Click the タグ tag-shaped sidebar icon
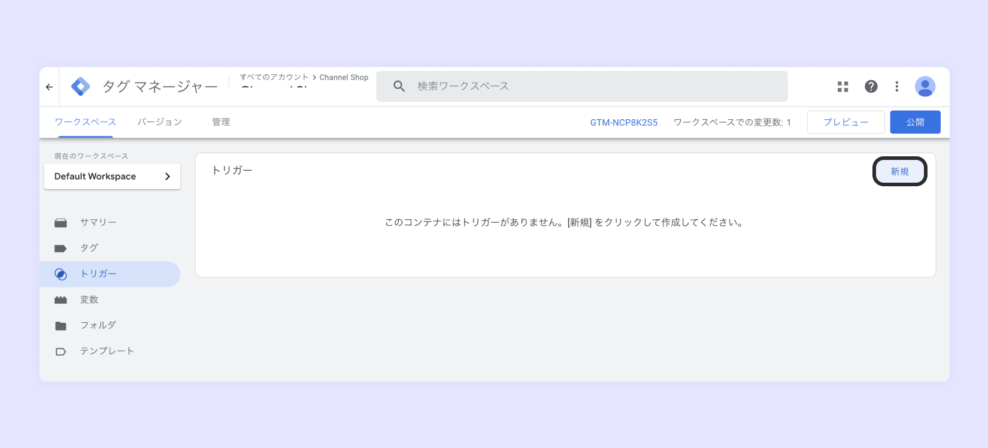The width and height of the screenshot is (988, 448). 60,249
